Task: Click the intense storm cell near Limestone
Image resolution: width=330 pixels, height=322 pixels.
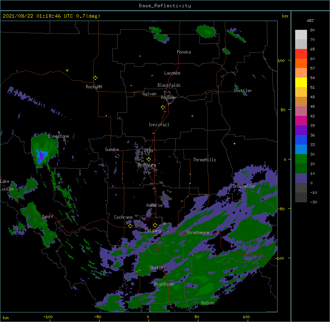Action: pyautogui.click(x=41, y=156)
